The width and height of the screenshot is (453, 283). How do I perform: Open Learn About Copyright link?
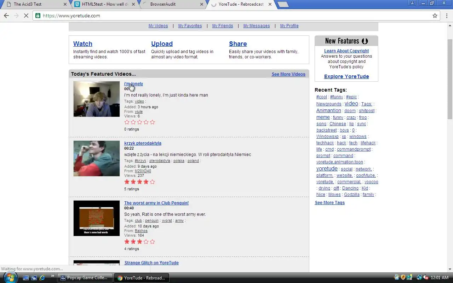point(346,51)
